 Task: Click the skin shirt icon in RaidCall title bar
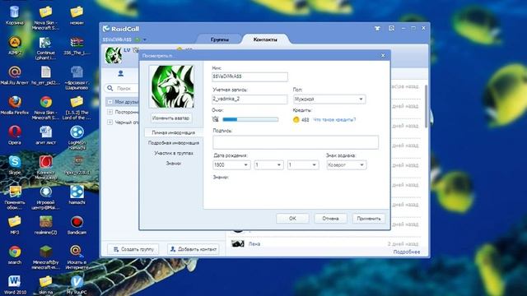[377, 29]
